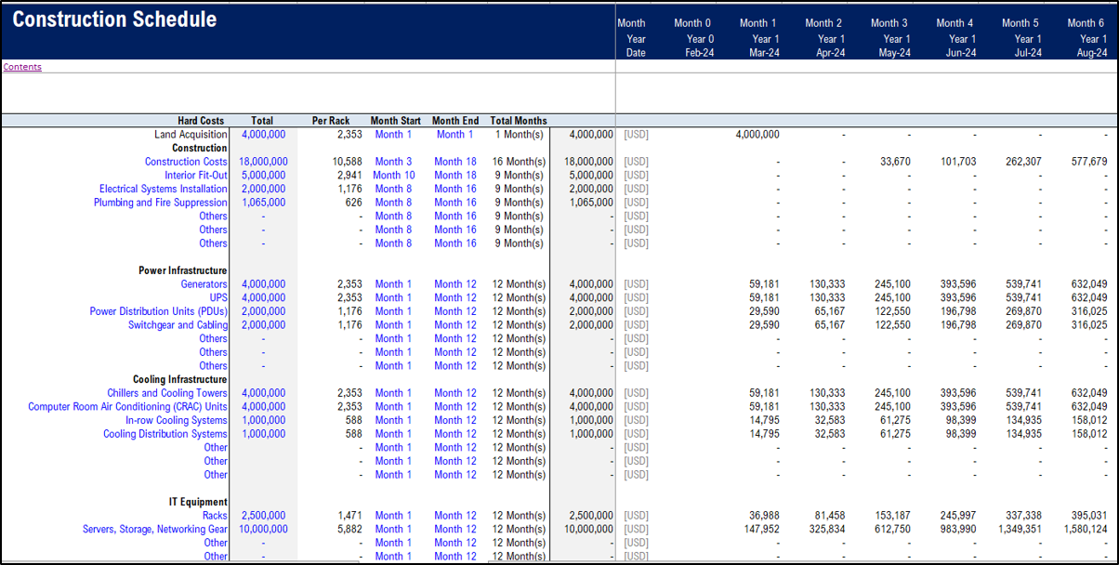This screenshot has width=1119, height=565.
Task: Select the Switchgear and Cabling label
Action: (x=178, y=325)
